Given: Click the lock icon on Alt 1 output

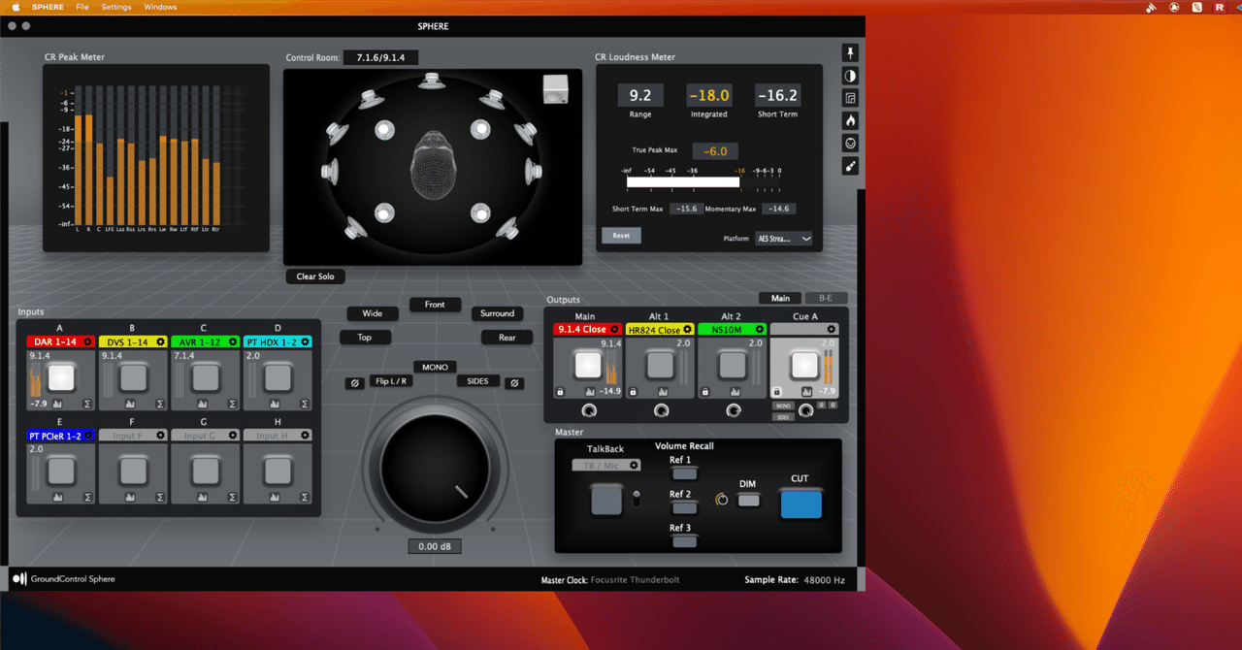Looking at the screenshot, I should point(633,392).
